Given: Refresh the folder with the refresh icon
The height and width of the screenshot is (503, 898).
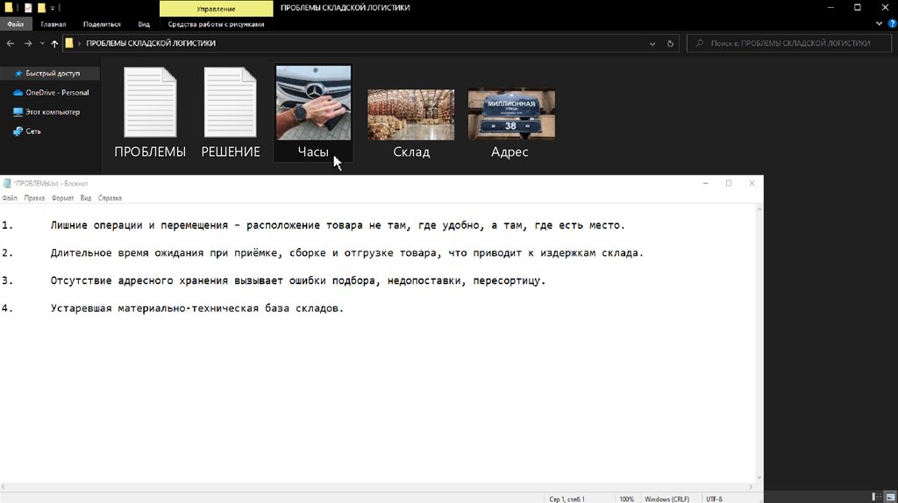Looking at the screenshot, I should (671, 43).
